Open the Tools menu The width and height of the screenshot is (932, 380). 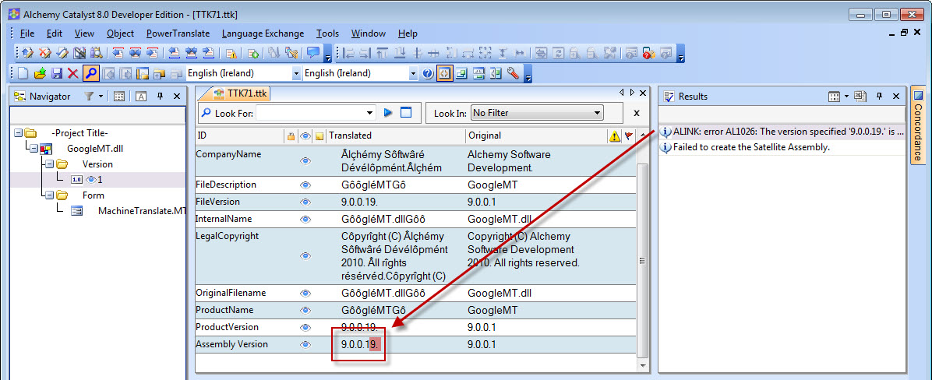tap(327, 33)
